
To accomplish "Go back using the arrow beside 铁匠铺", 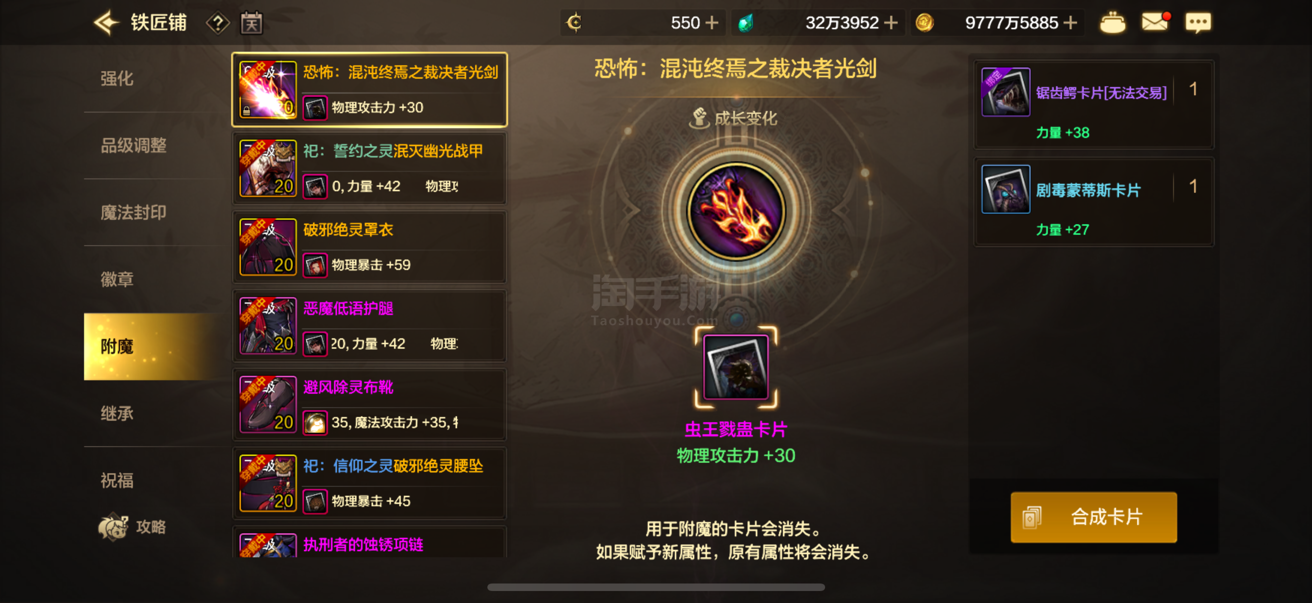I will coord(107,23).
